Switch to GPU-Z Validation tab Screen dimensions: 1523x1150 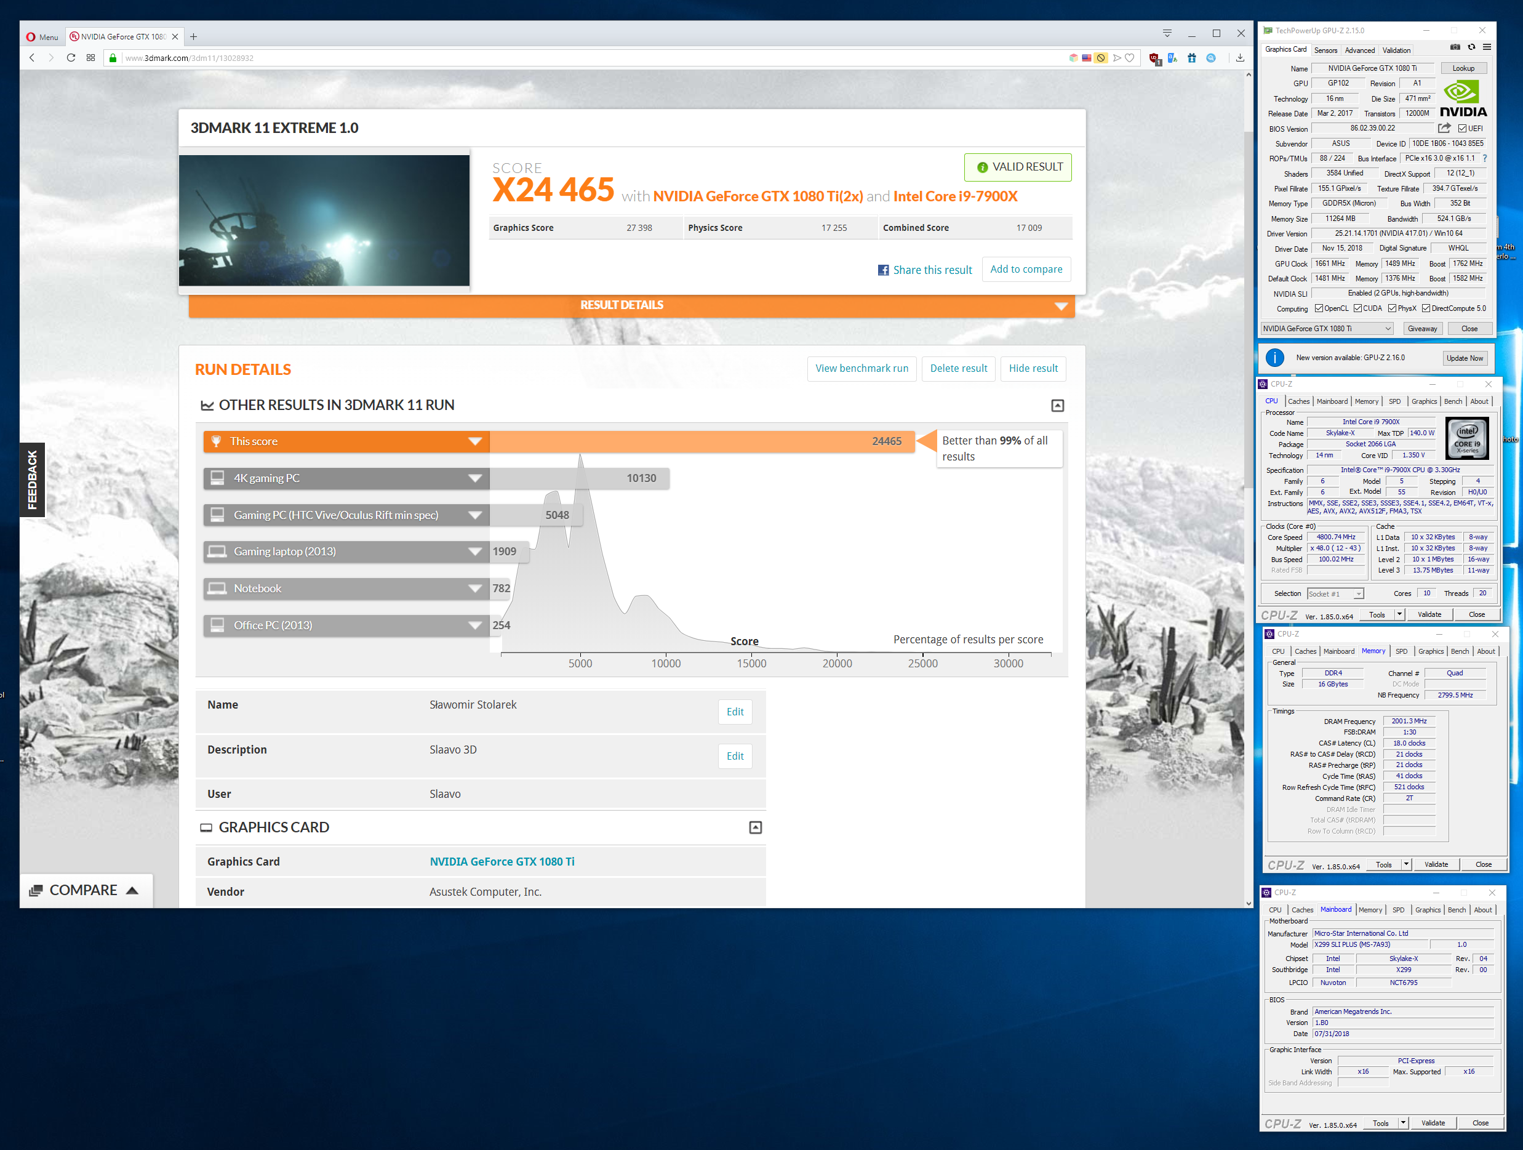(x=1396, y=50)
